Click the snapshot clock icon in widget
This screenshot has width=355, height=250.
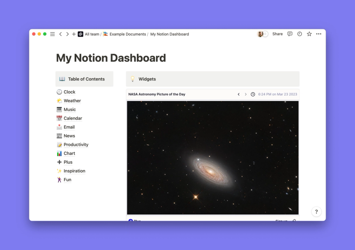point(253,94)
